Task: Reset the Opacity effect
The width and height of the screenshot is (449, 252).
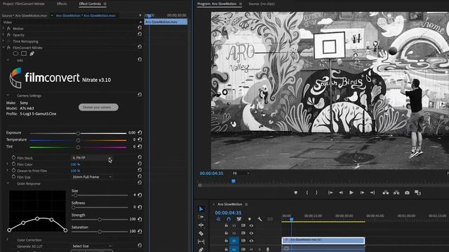Action: pyautogui.click(x=140, y=34)
